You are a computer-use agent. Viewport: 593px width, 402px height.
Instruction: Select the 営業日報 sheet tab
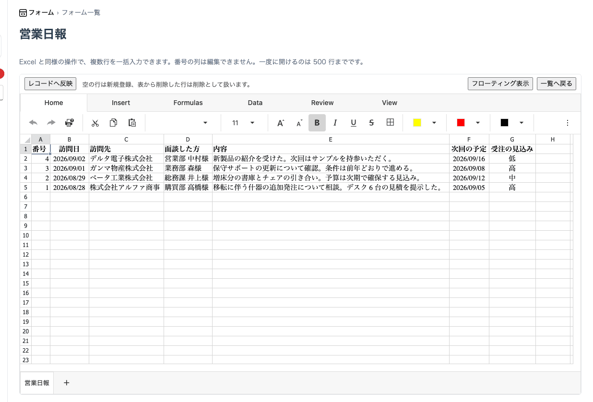pyautogui.click(x=37, y=383)
